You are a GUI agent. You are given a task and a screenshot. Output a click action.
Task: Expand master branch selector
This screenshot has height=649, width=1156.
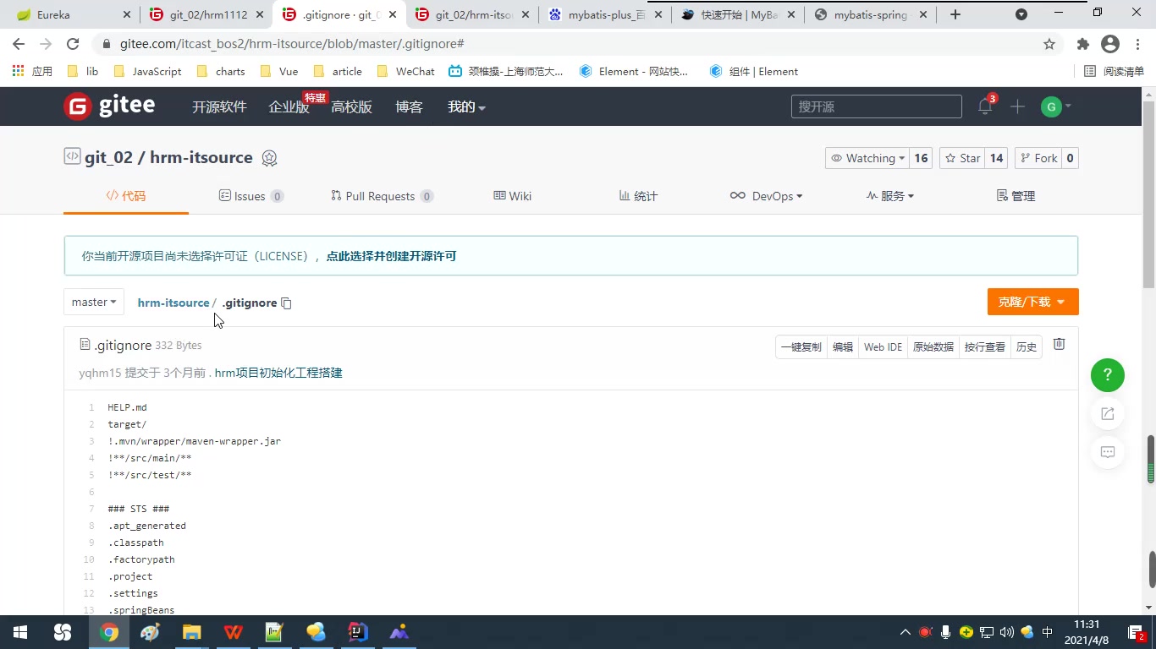tap(94, 302)
